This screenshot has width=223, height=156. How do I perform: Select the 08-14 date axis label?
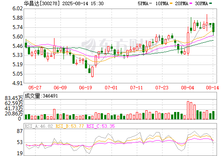(x=212, y=88)
